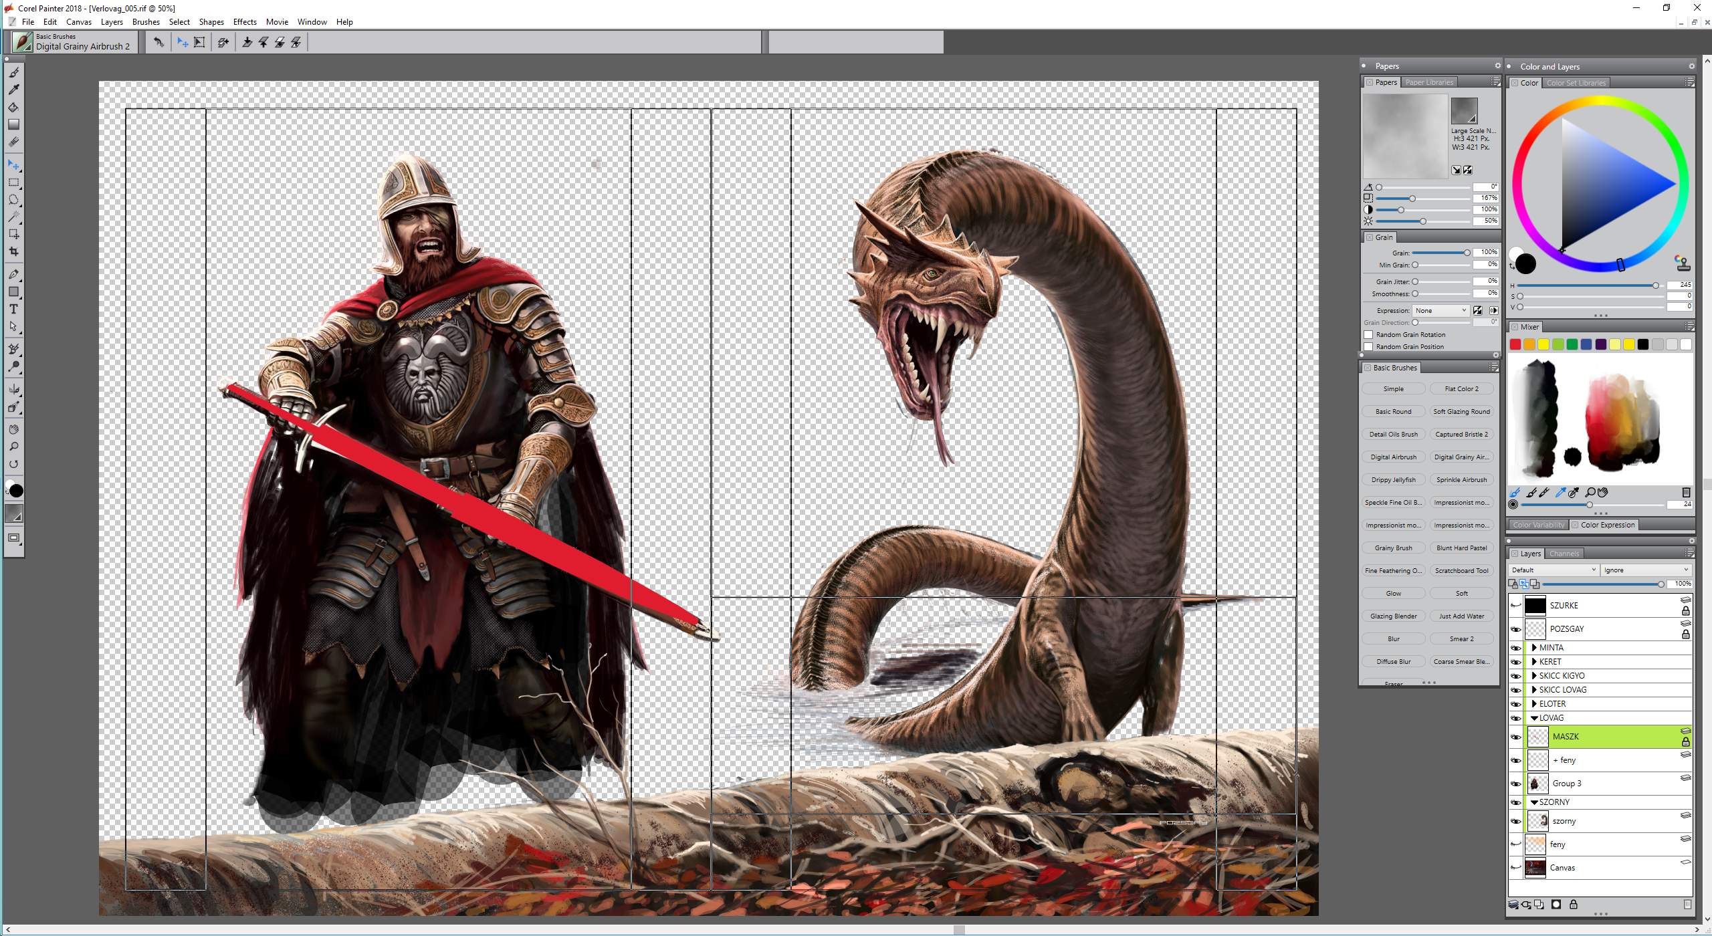Select the Rotate Page tool

pos(13,464)
